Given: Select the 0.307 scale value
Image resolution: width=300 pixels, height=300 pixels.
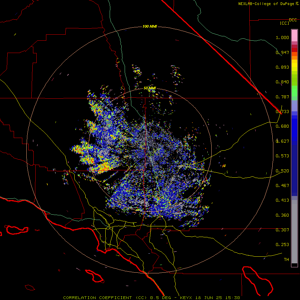Looking at the screenshot, I should 282,230.
